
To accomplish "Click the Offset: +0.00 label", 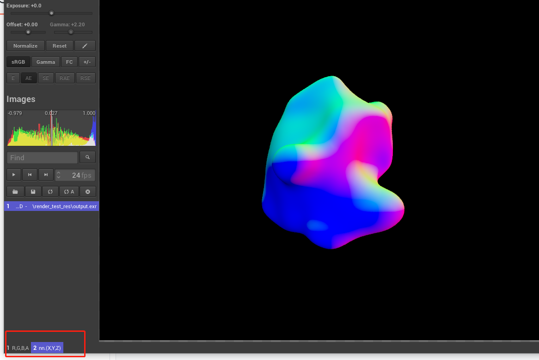I will (x=22, y=24).
